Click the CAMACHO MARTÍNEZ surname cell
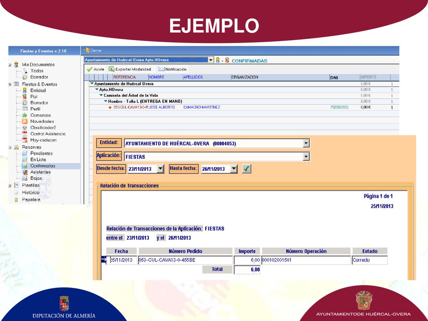 point(202,107)
